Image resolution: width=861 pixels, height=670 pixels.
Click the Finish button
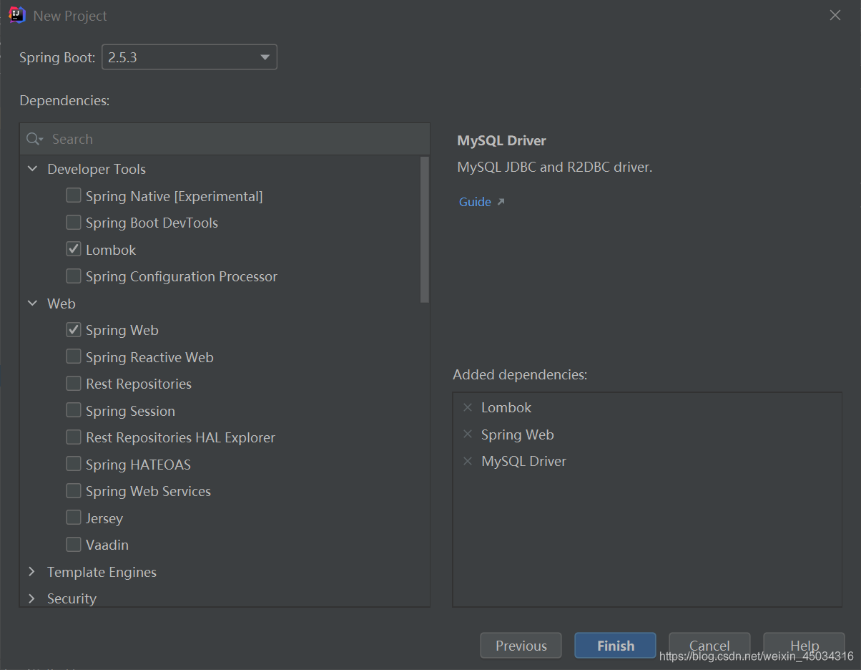615,646
